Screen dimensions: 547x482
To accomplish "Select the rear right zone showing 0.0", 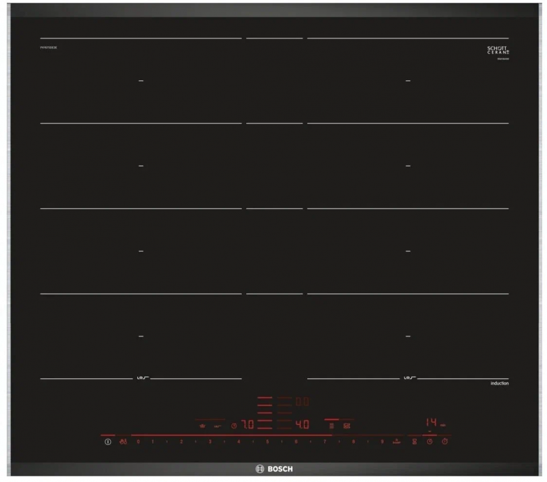I will coord(302,401).
